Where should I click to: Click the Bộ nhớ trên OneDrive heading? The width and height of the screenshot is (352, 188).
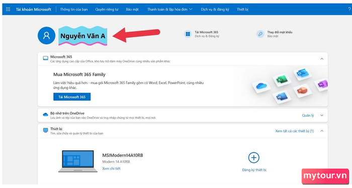click(67, 113)
